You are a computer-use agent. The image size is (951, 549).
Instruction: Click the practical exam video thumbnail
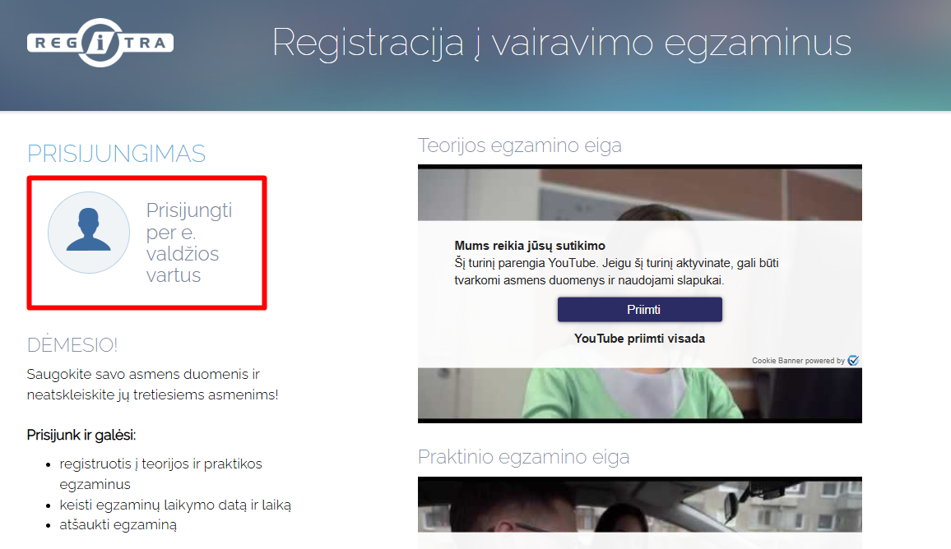(x=639, y=514)
